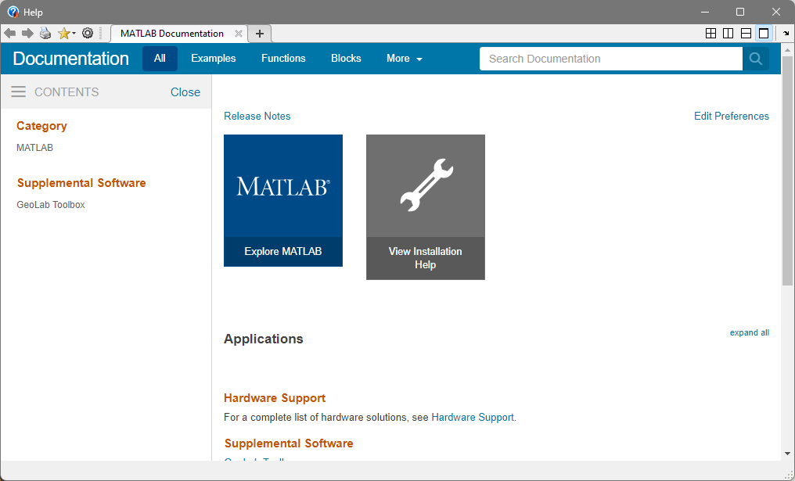The image size is (795, 481).
Task: Open the Release Notes link
Action: [257, 116]
